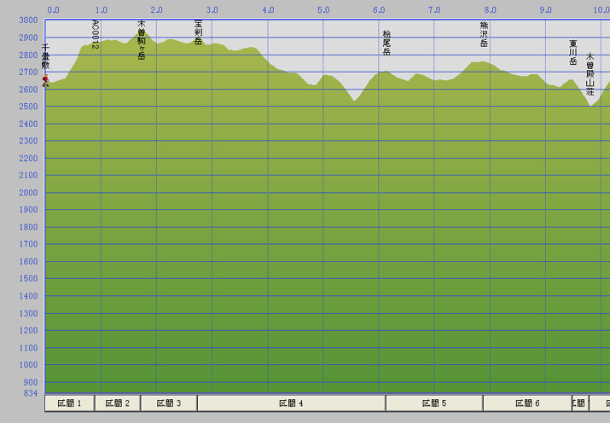Select the 区間 2 section button
Viewport: 610px width, 423px height.
(117, 403)
